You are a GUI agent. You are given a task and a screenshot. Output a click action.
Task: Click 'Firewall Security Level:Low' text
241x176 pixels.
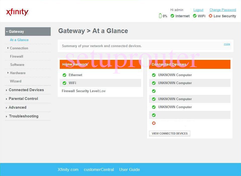(84, 91)
